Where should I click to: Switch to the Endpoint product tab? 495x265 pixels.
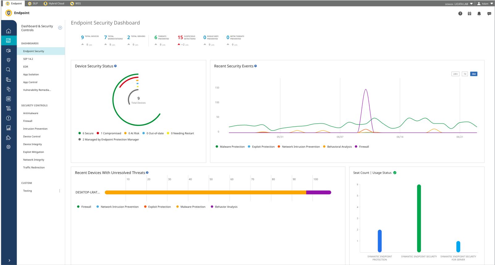[14, 3]
